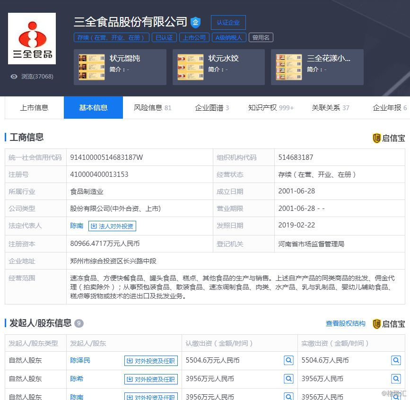This screenshot has height=400, width=410.
Task: Open the 状元水饺 product card thumbnail
Action: [191, 67]
